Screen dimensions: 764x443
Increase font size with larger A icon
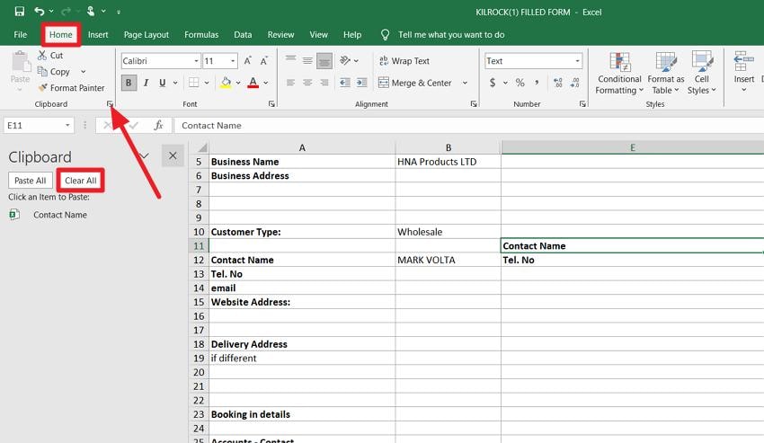pos(247,61)
